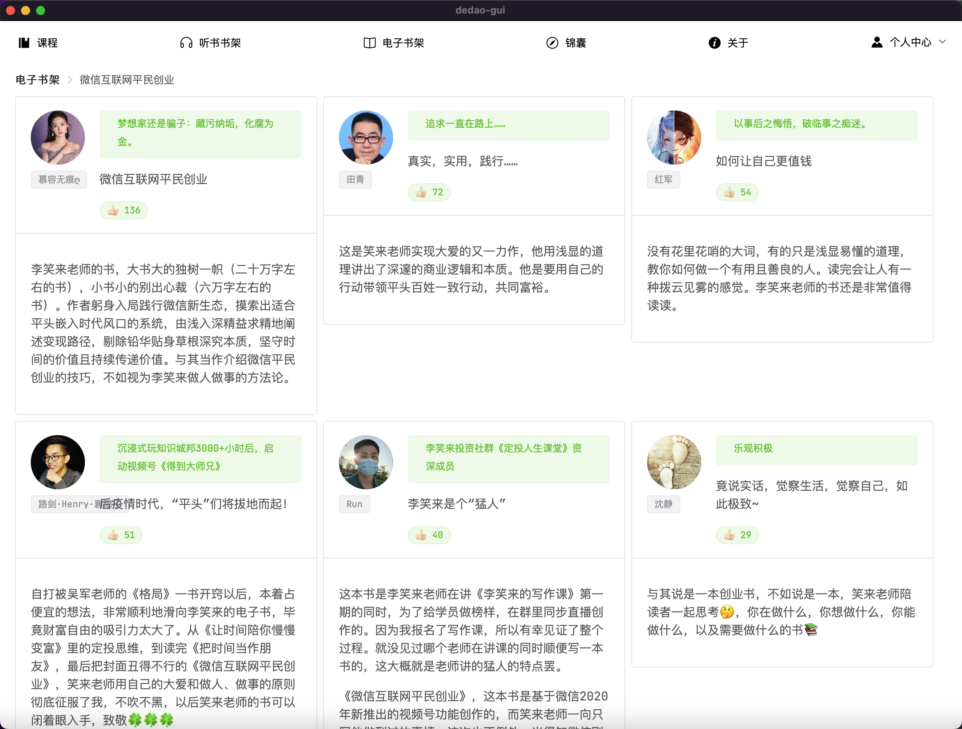Screen dimensions: 962x729
Task: Click the person icon for 个人中心
Action: (877, 42)
